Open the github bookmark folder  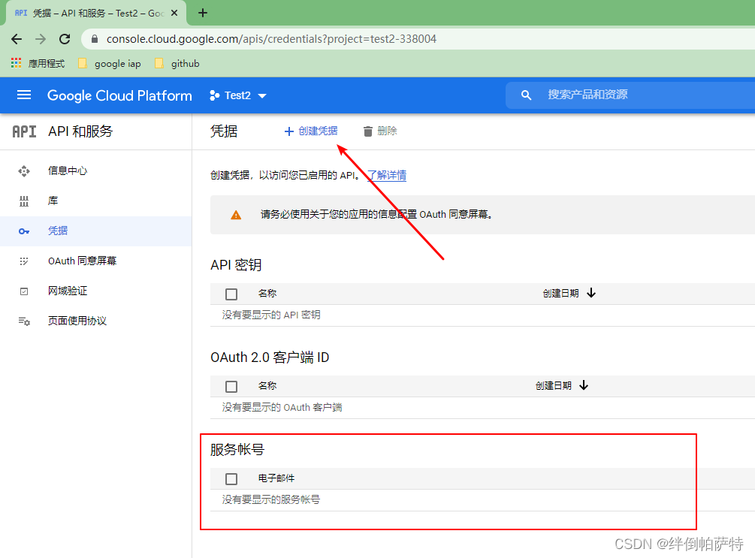click(x=177, y=64)
